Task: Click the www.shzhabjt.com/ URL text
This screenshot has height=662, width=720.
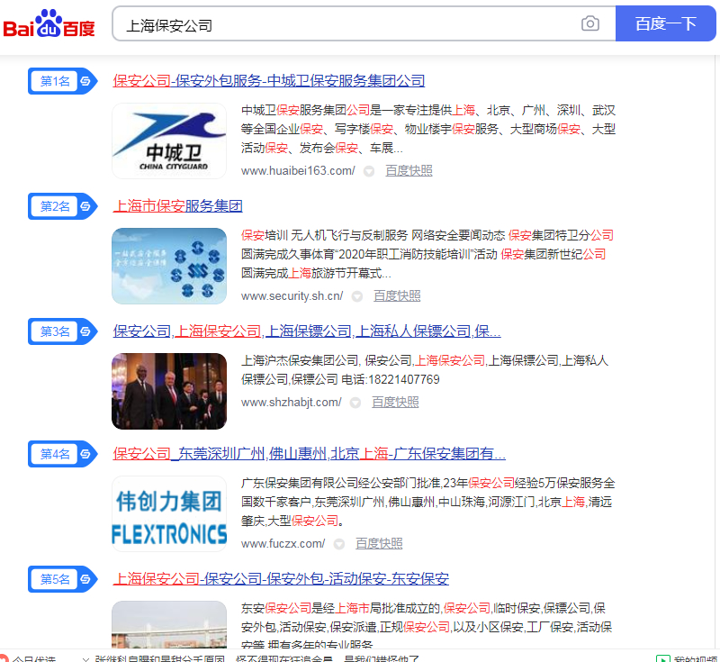Action: pyautogui.click(x=291, y=403)
